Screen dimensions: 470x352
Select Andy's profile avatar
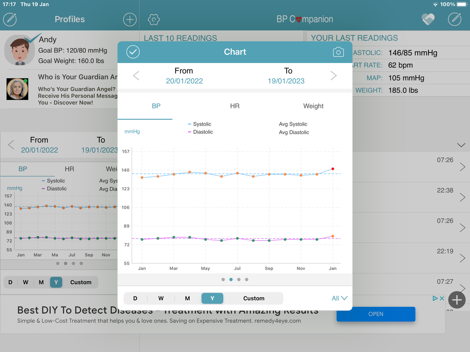[20, 50]
